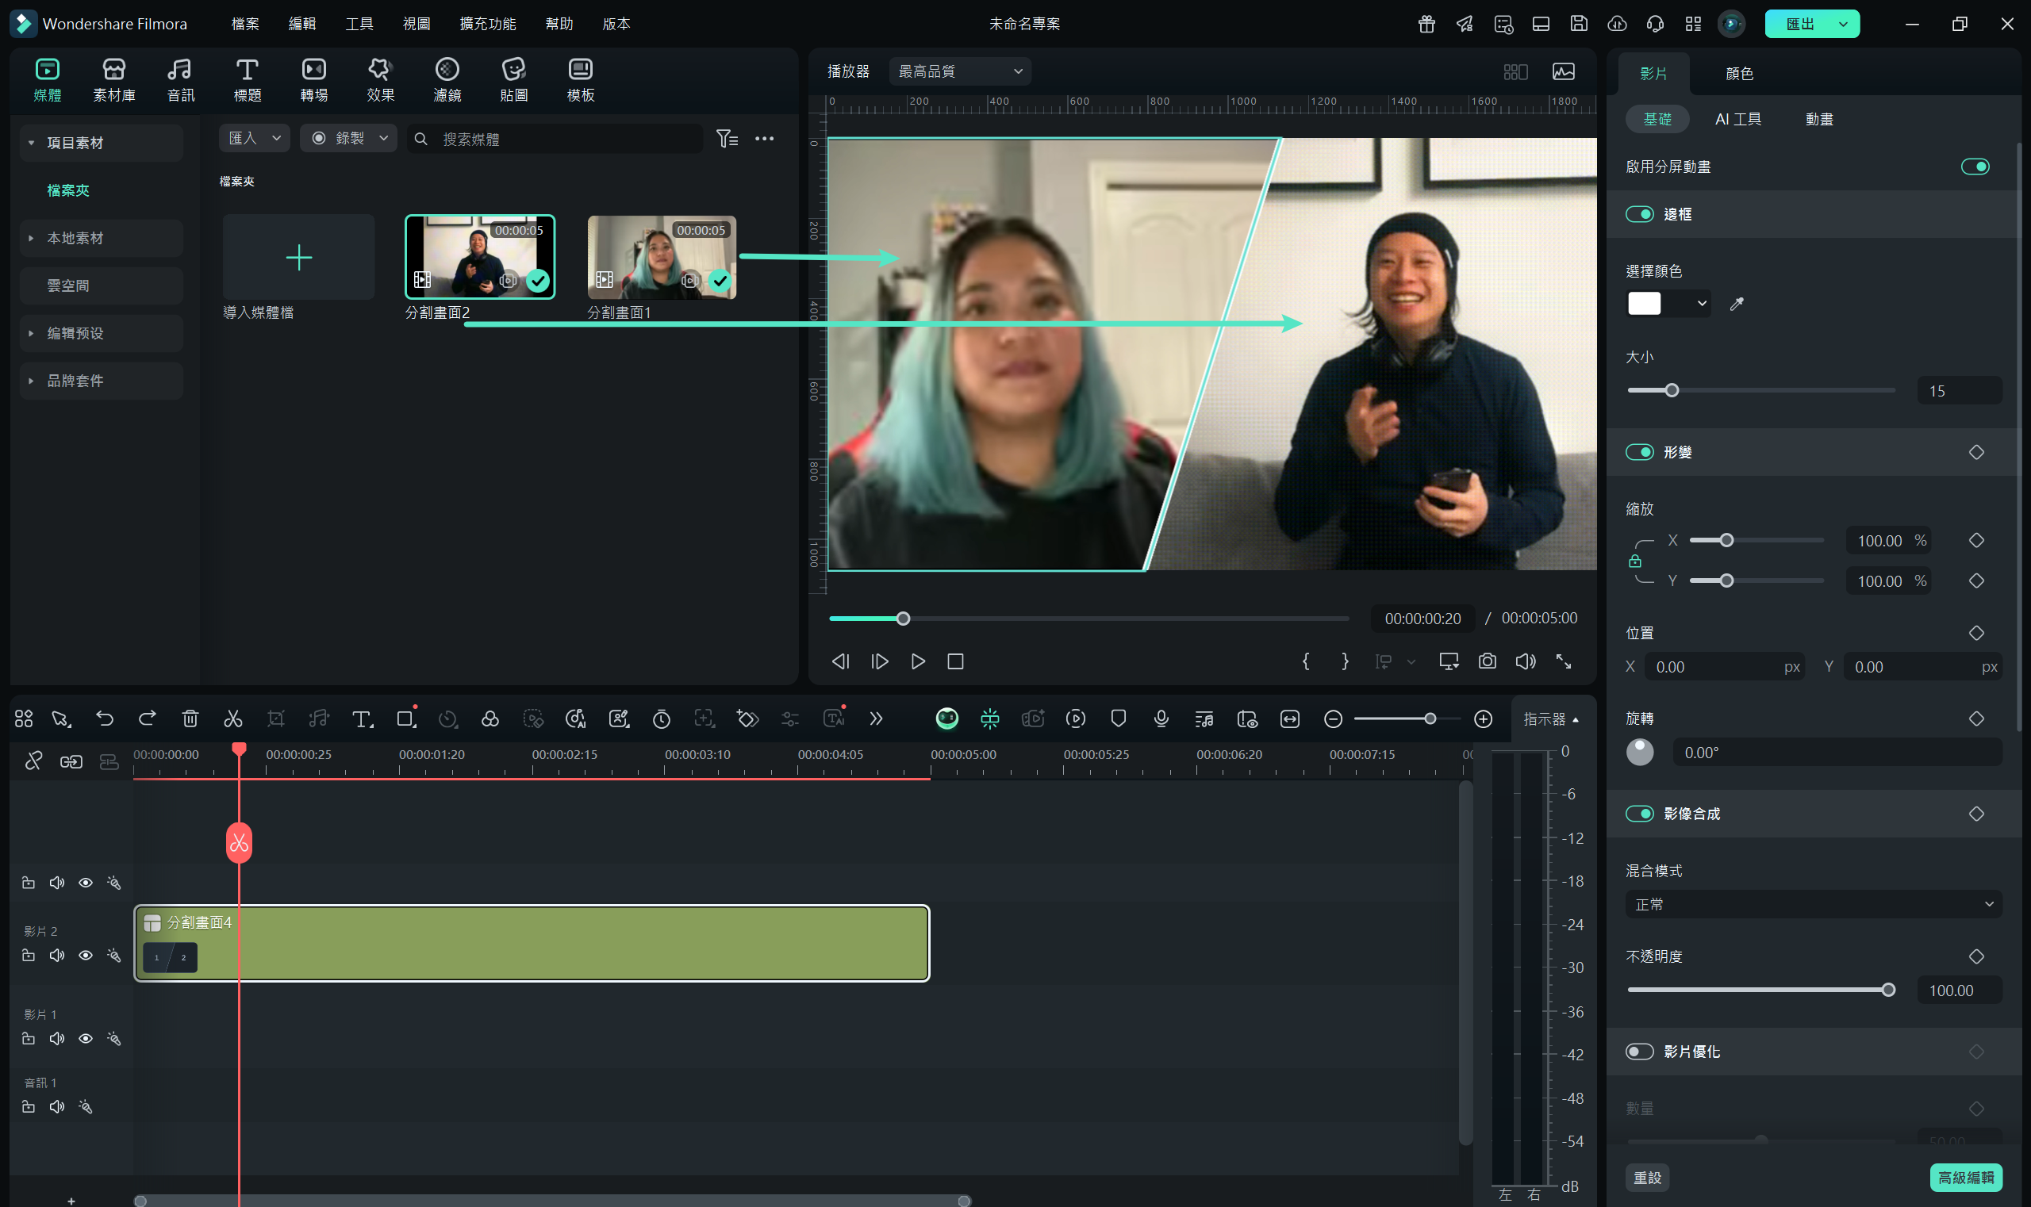Expand the 编辑预设 section
The height and width of the screenshot is (1207, 2031).
pyautogui.click(x=31, y=333)
